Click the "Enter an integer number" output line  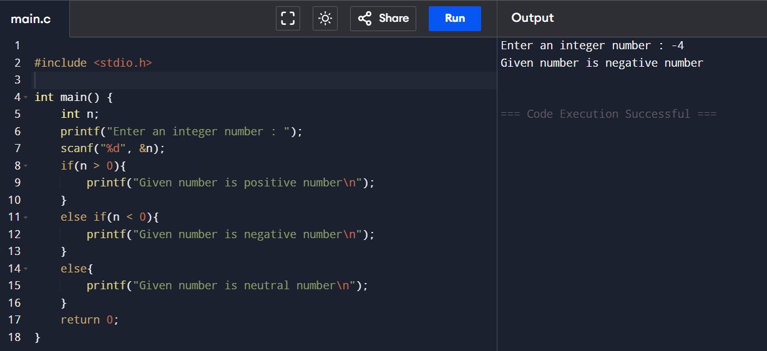(593, 46)
